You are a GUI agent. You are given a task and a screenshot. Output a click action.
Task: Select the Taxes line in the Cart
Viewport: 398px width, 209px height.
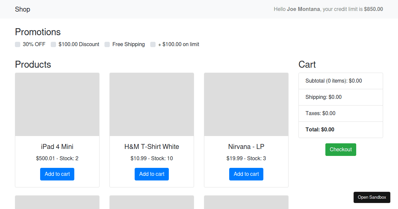click(320, 113)
